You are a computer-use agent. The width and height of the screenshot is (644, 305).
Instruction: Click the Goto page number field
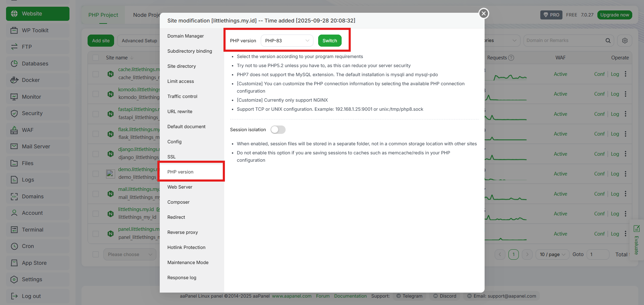pyautogui.click(x=598, y=255)
